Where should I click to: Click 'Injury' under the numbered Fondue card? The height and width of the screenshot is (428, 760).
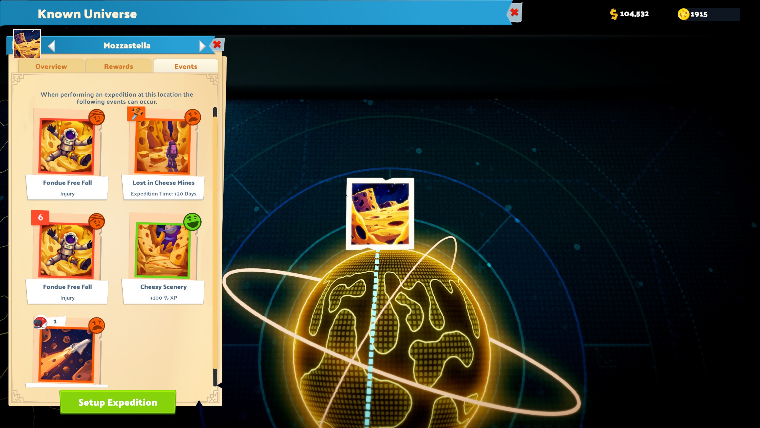(67, 298)
